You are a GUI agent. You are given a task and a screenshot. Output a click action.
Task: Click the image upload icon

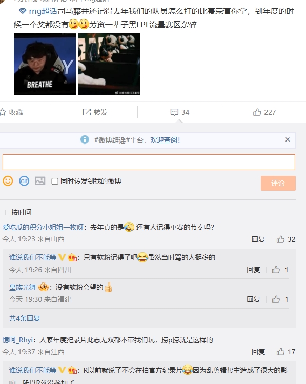pyautogui.click(x=40, y=181)
